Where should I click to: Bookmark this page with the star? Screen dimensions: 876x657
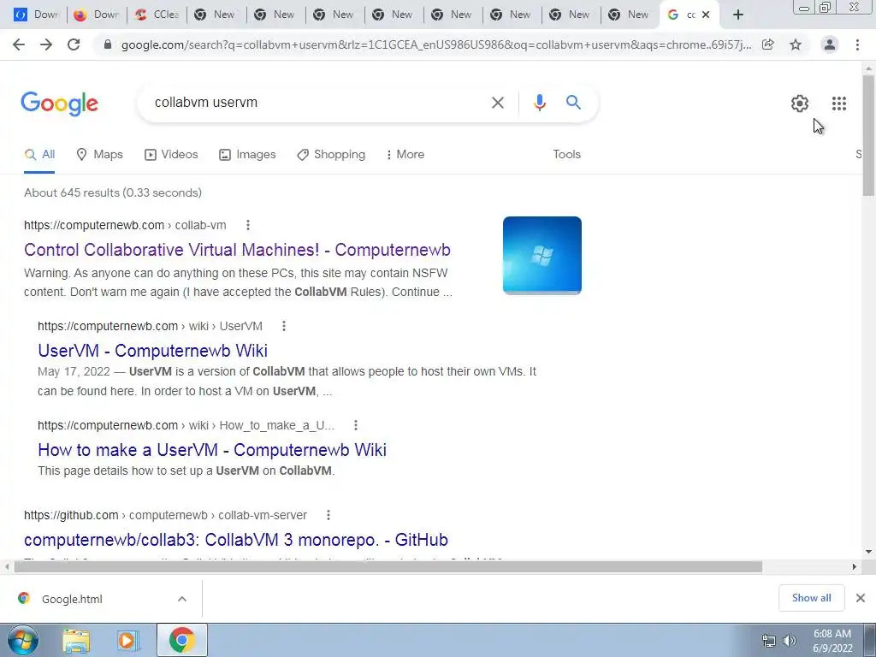click(x=796, y=44)
